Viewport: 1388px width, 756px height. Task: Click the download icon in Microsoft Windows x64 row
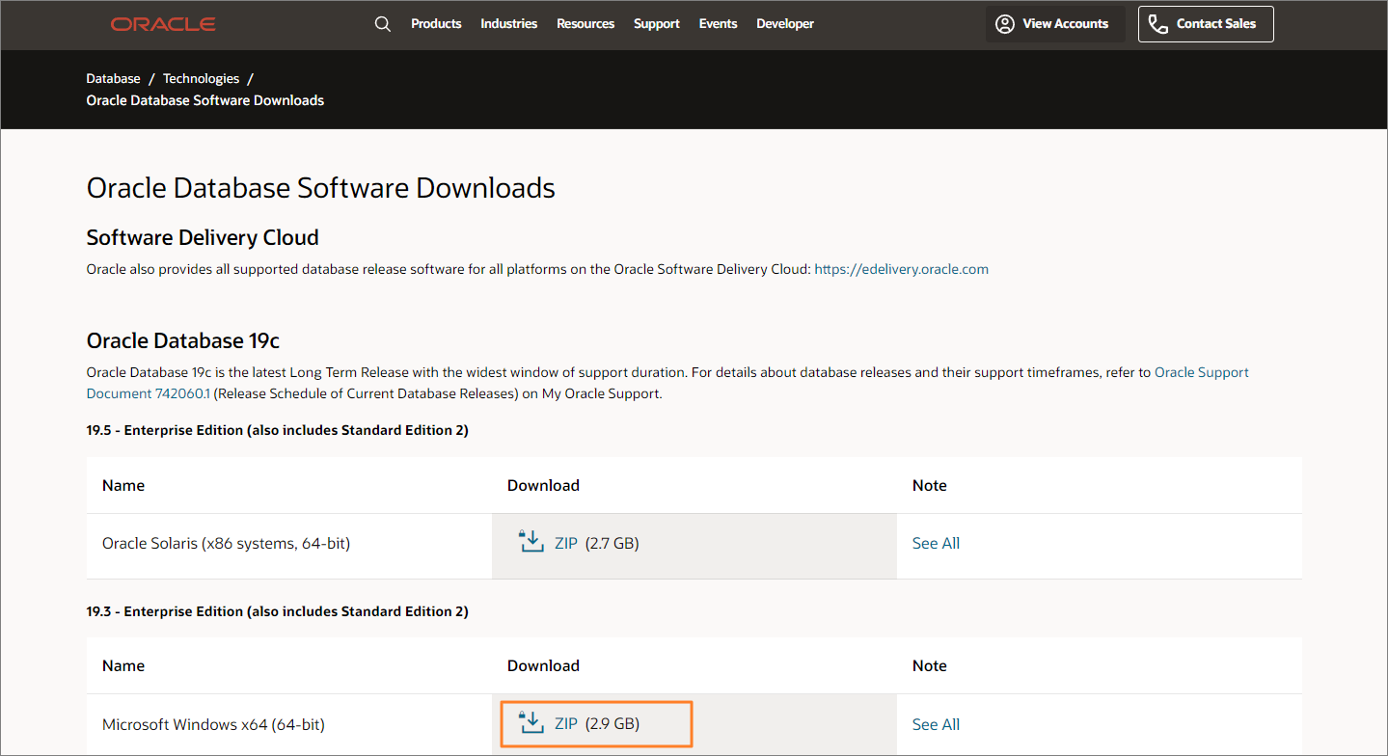click(x=531, y=723)
